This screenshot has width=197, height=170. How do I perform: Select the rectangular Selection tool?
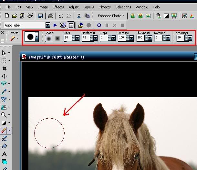pyautogui.click(x=4, y=61)
